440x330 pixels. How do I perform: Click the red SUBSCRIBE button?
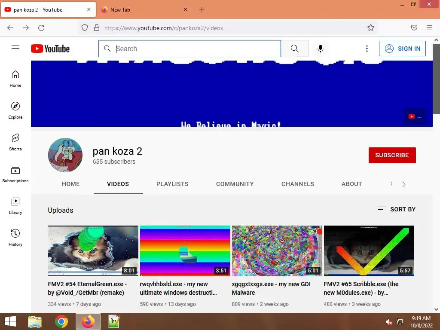click(392, 155)
